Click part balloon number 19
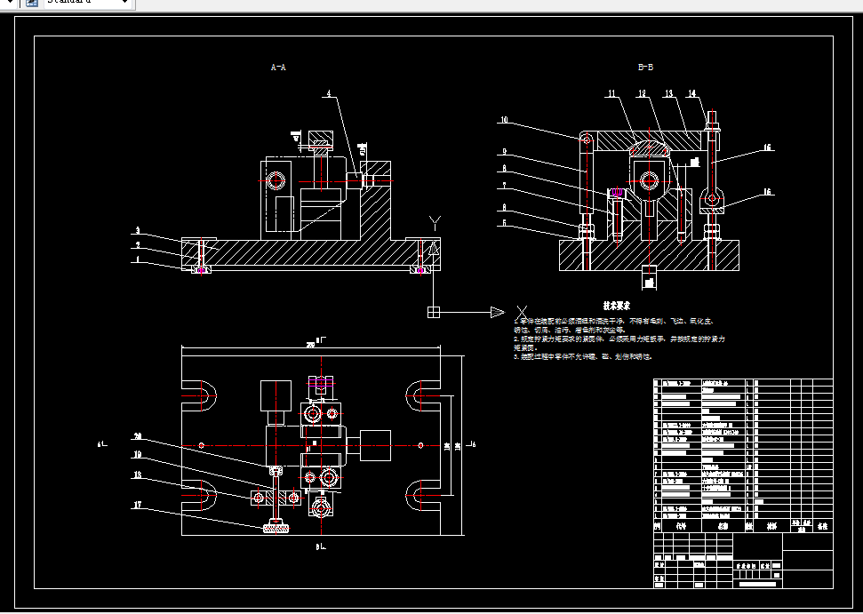The image size is (863, 614). 138,454
